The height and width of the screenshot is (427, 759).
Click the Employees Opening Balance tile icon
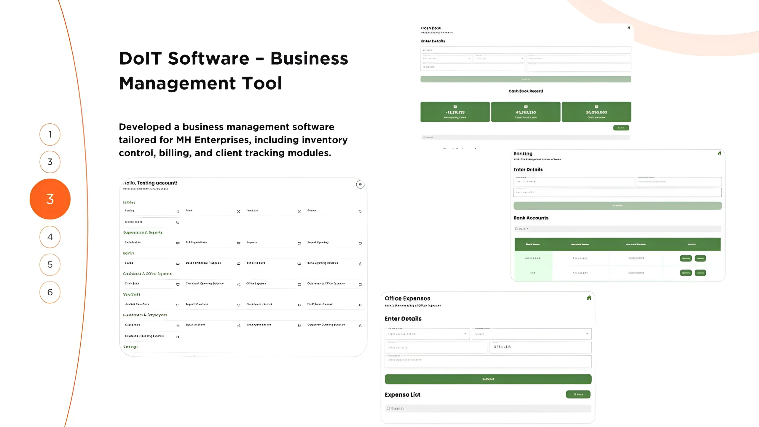point(178,337)
